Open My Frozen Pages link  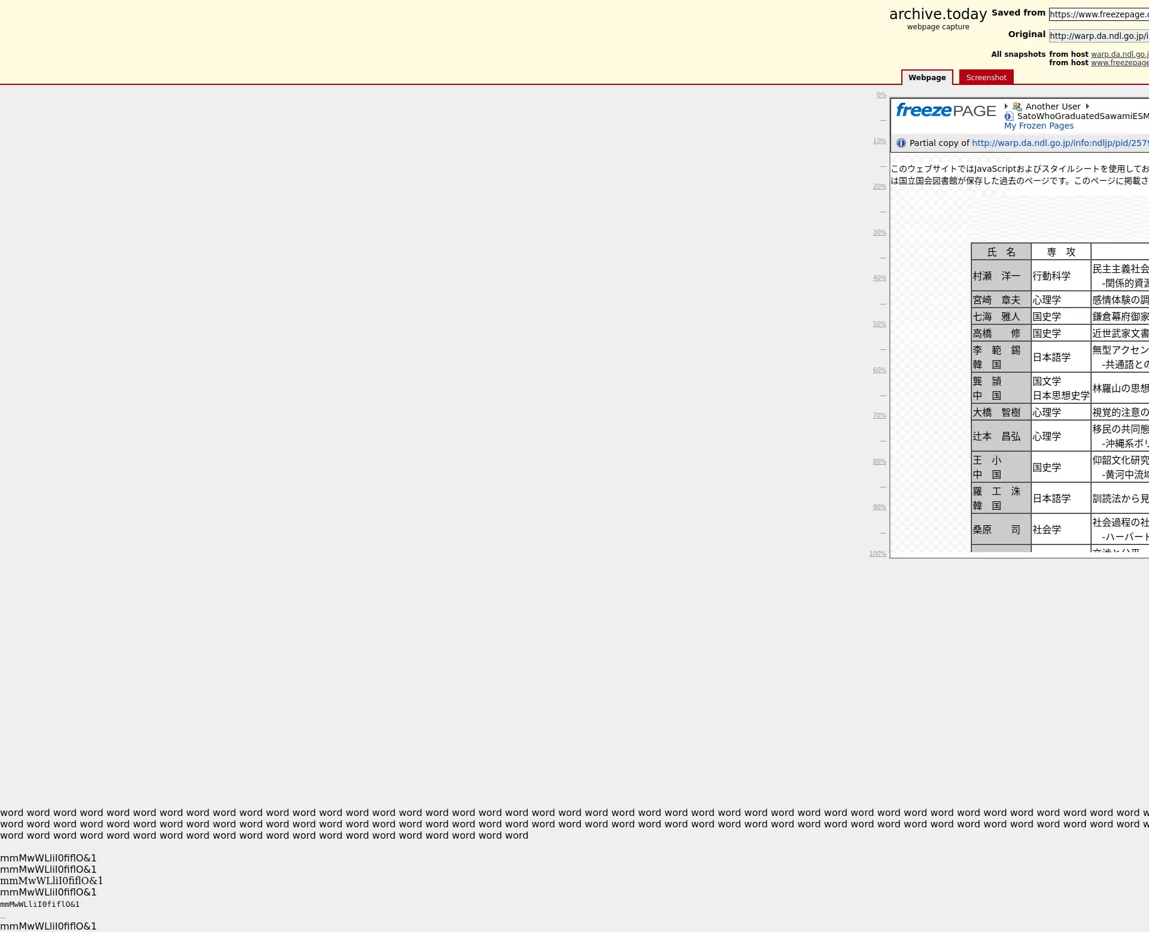click(x=1038, y=126)
